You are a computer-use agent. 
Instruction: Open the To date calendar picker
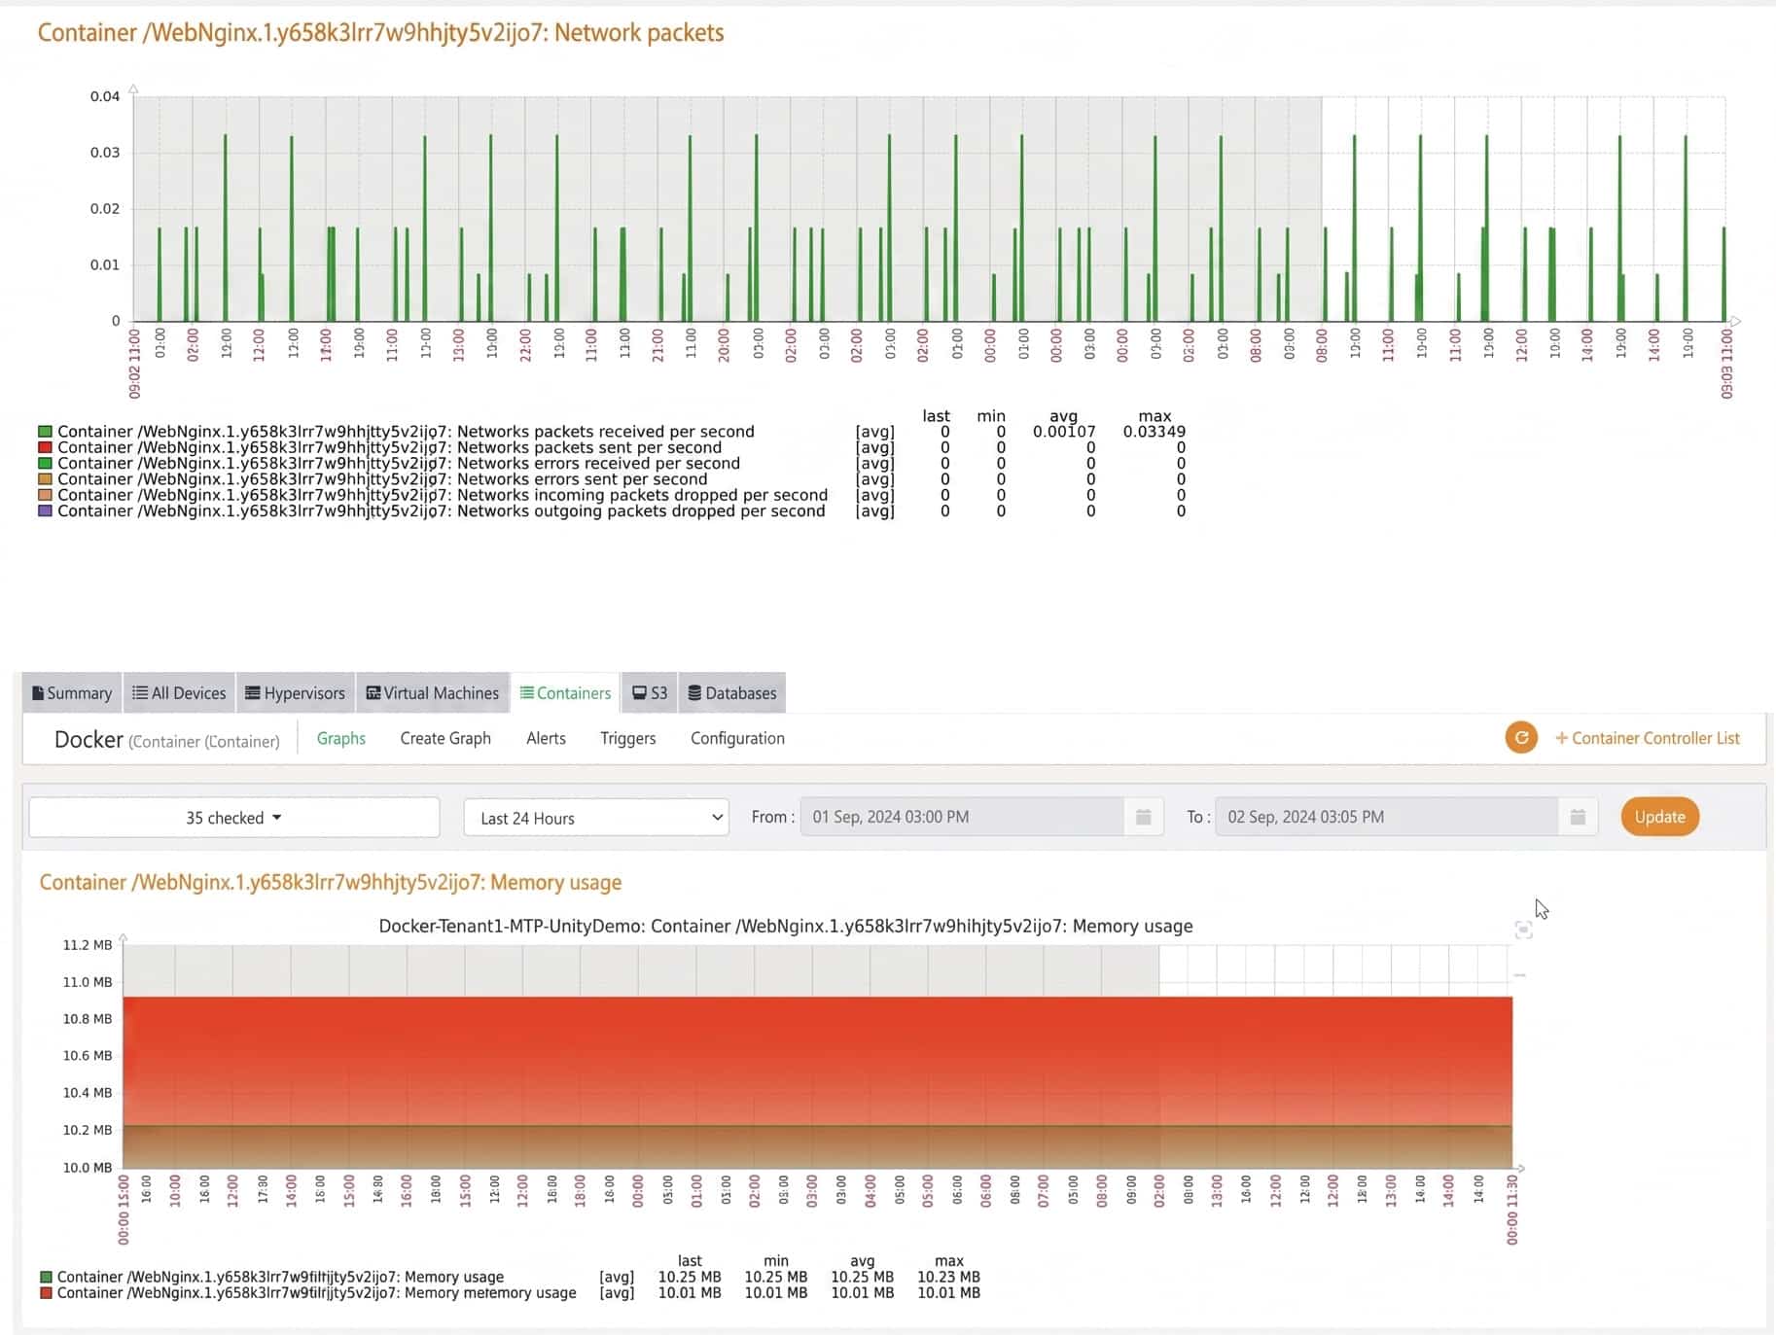1578,817
